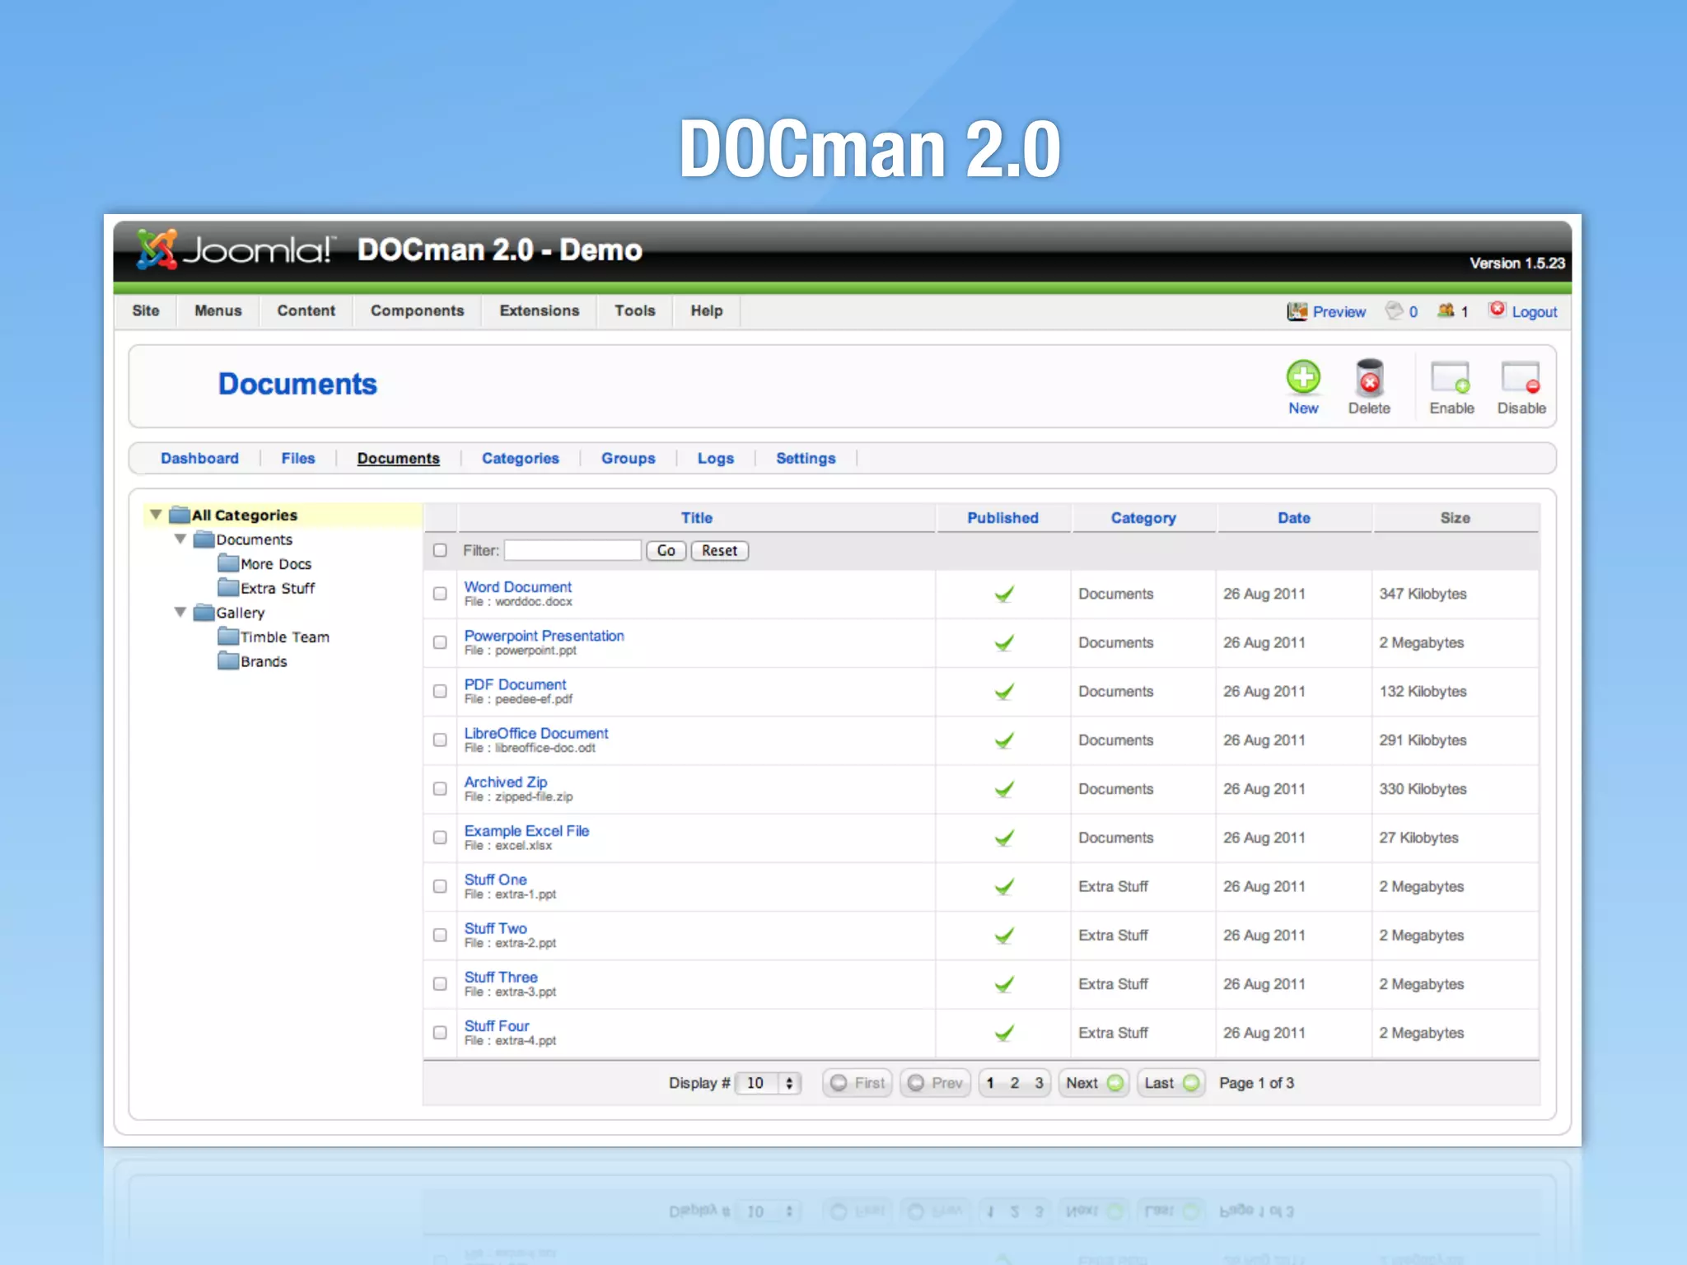
Task: Open the Extensions menu
Action: click(x=539, y=310)
